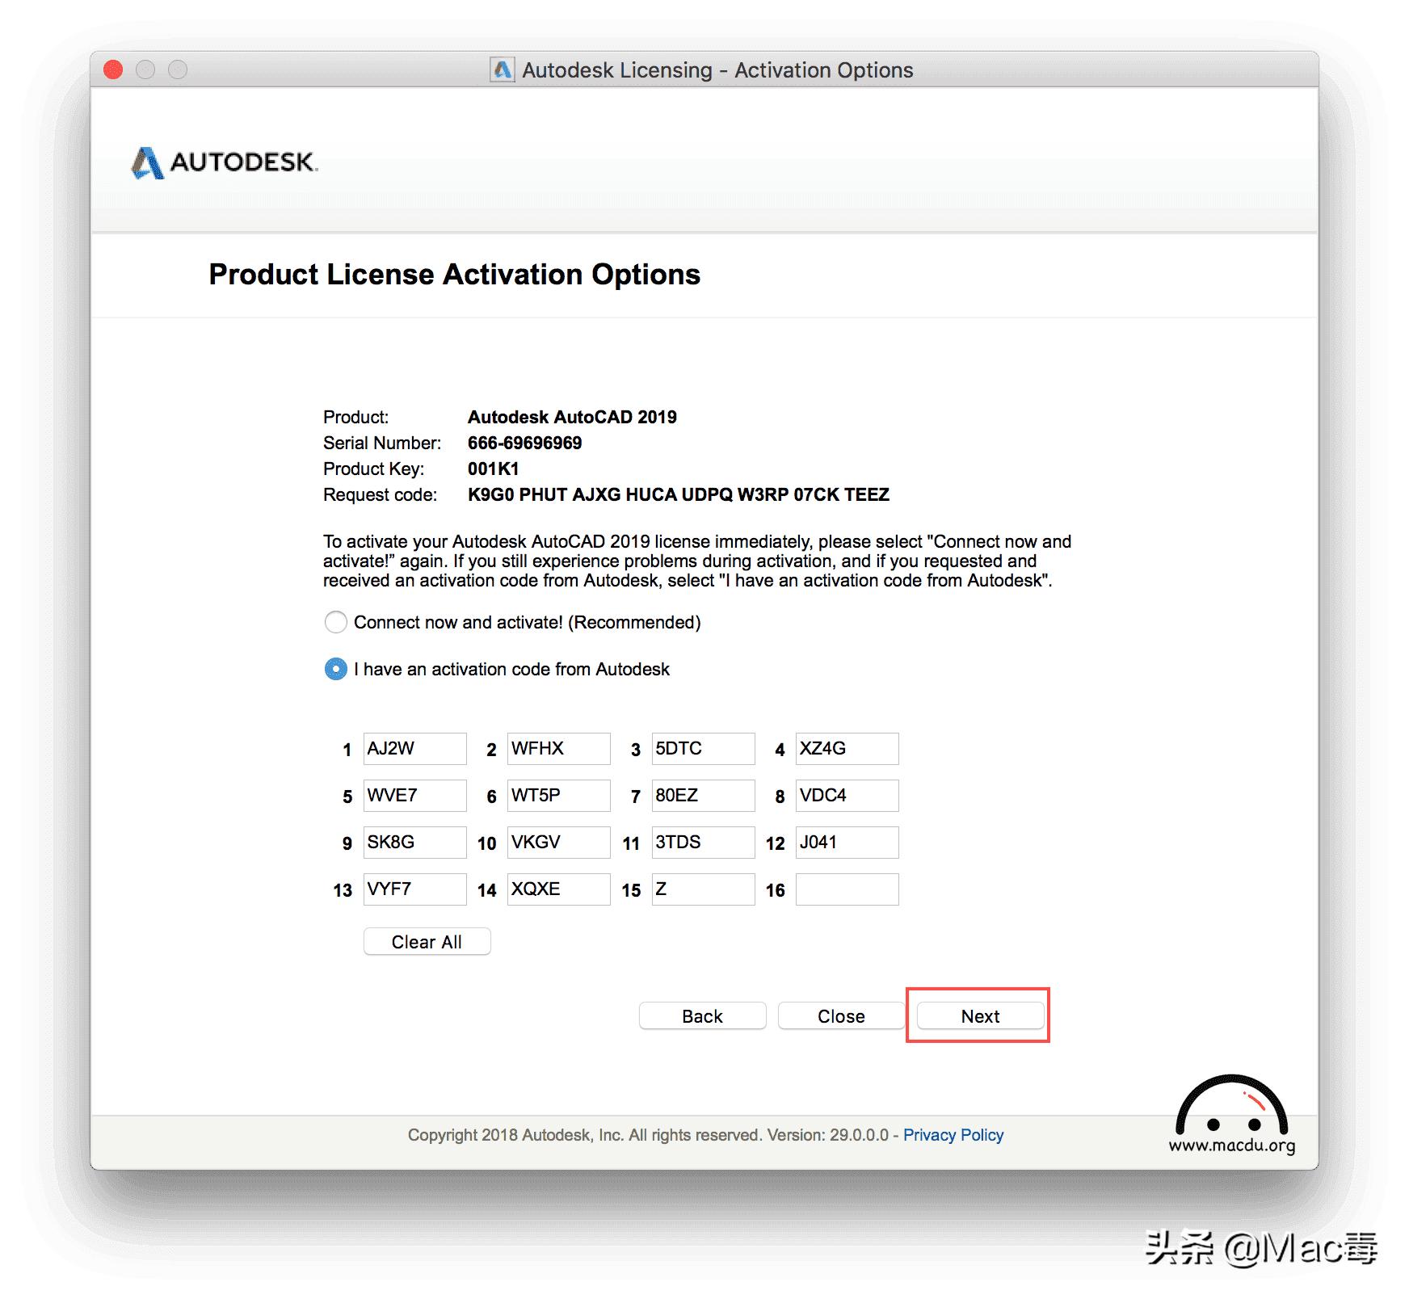Click the empty activation code field 16
The image size is (1409, 1299).
pos(847,889)
